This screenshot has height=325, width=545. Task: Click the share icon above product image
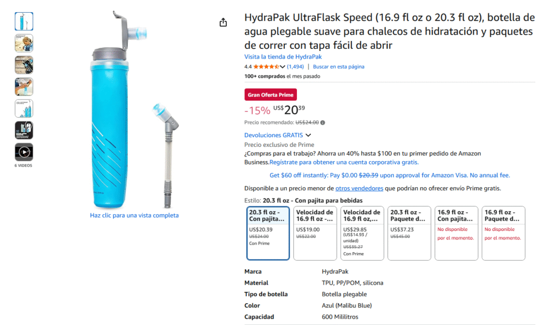[x=223, y=22]
